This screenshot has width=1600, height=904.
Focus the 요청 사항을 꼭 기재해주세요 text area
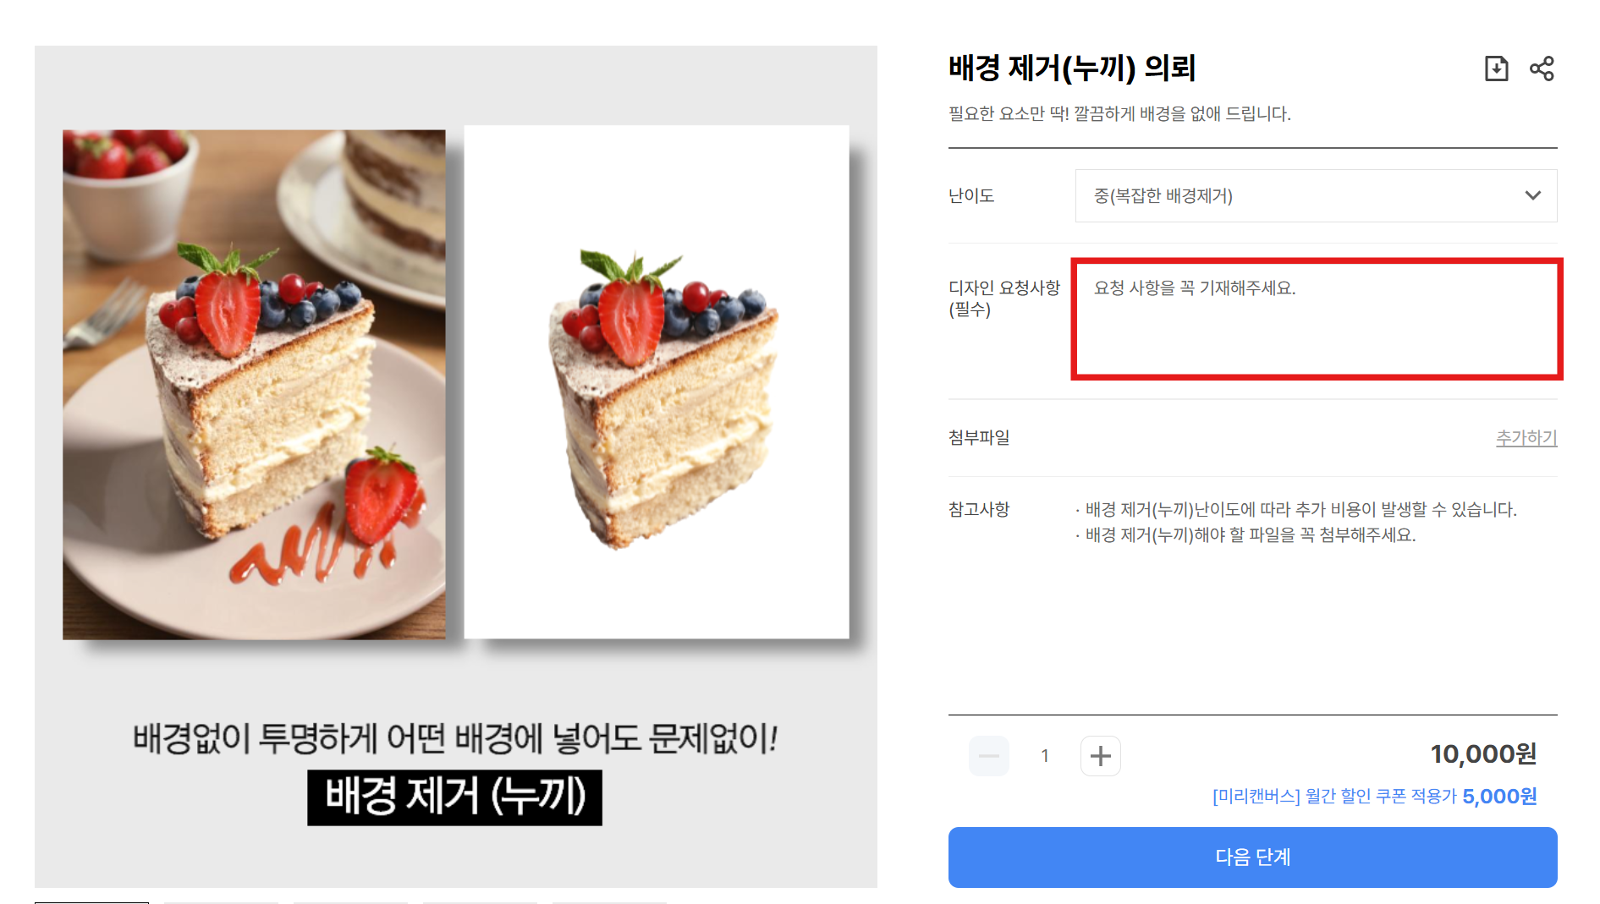(1316, 319)
